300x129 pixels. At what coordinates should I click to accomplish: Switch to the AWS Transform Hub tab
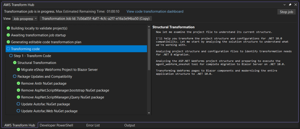coord(20,125)
